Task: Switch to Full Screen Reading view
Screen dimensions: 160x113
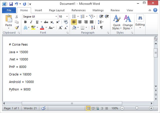Action: pos(93,108)
